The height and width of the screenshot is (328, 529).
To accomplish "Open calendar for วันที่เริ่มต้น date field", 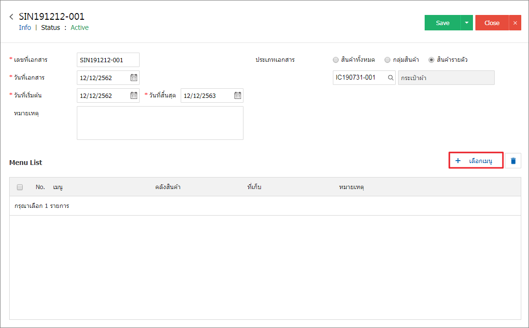I will (134, 96).
